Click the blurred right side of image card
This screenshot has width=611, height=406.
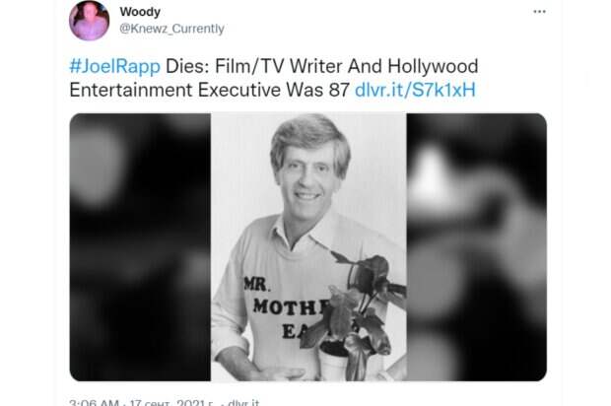477,247
